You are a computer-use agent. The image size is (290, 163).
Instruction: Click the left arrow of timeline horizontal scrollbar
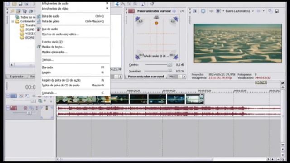pyautogui.click(x=58, y=159)
